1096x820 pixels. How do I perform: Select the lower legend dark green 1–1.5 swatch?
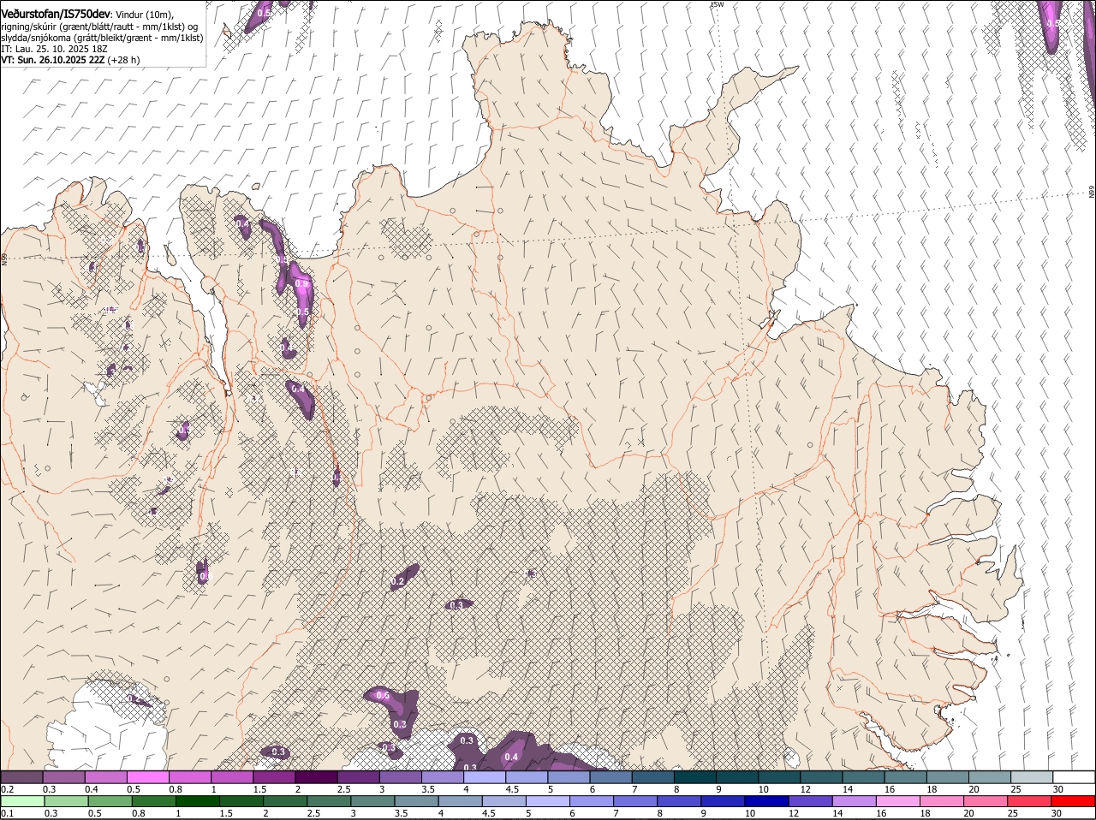coord(198,801)
